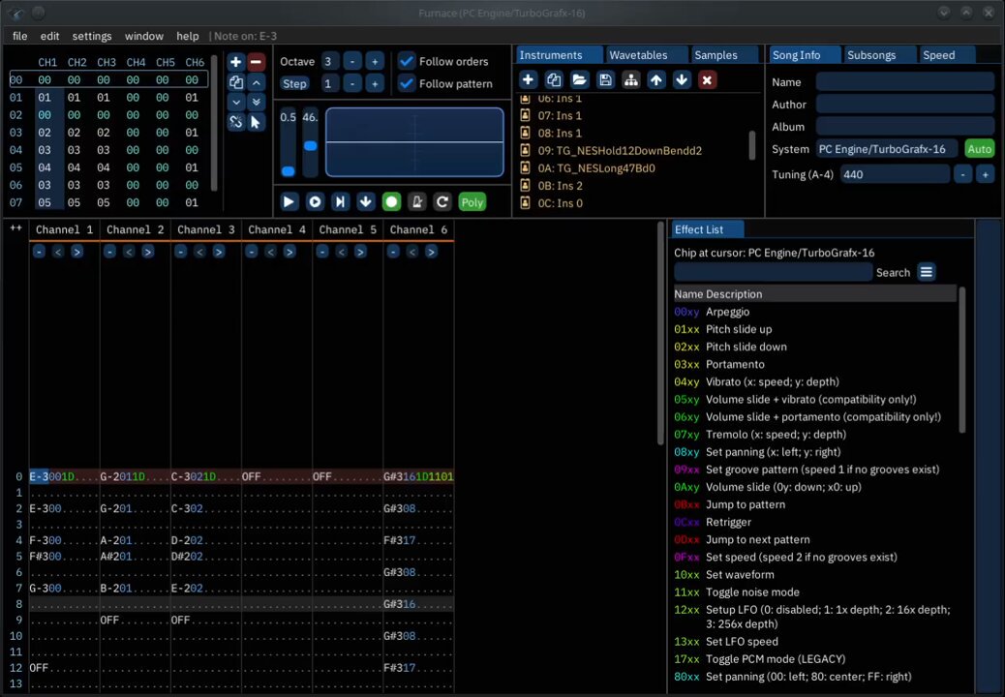The height and width of the screenshot is (697, 1005).
Task: Add a new instrument with plus icon
Action: [x=528, y=80]
